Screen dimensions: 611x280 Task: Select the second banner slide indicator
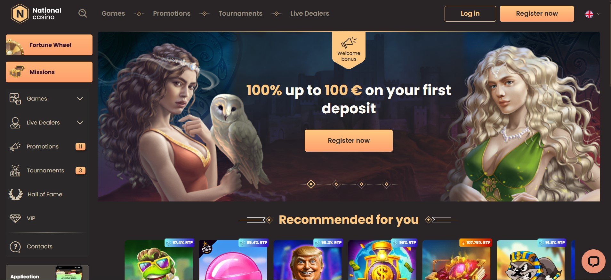(x=336, y=184)
